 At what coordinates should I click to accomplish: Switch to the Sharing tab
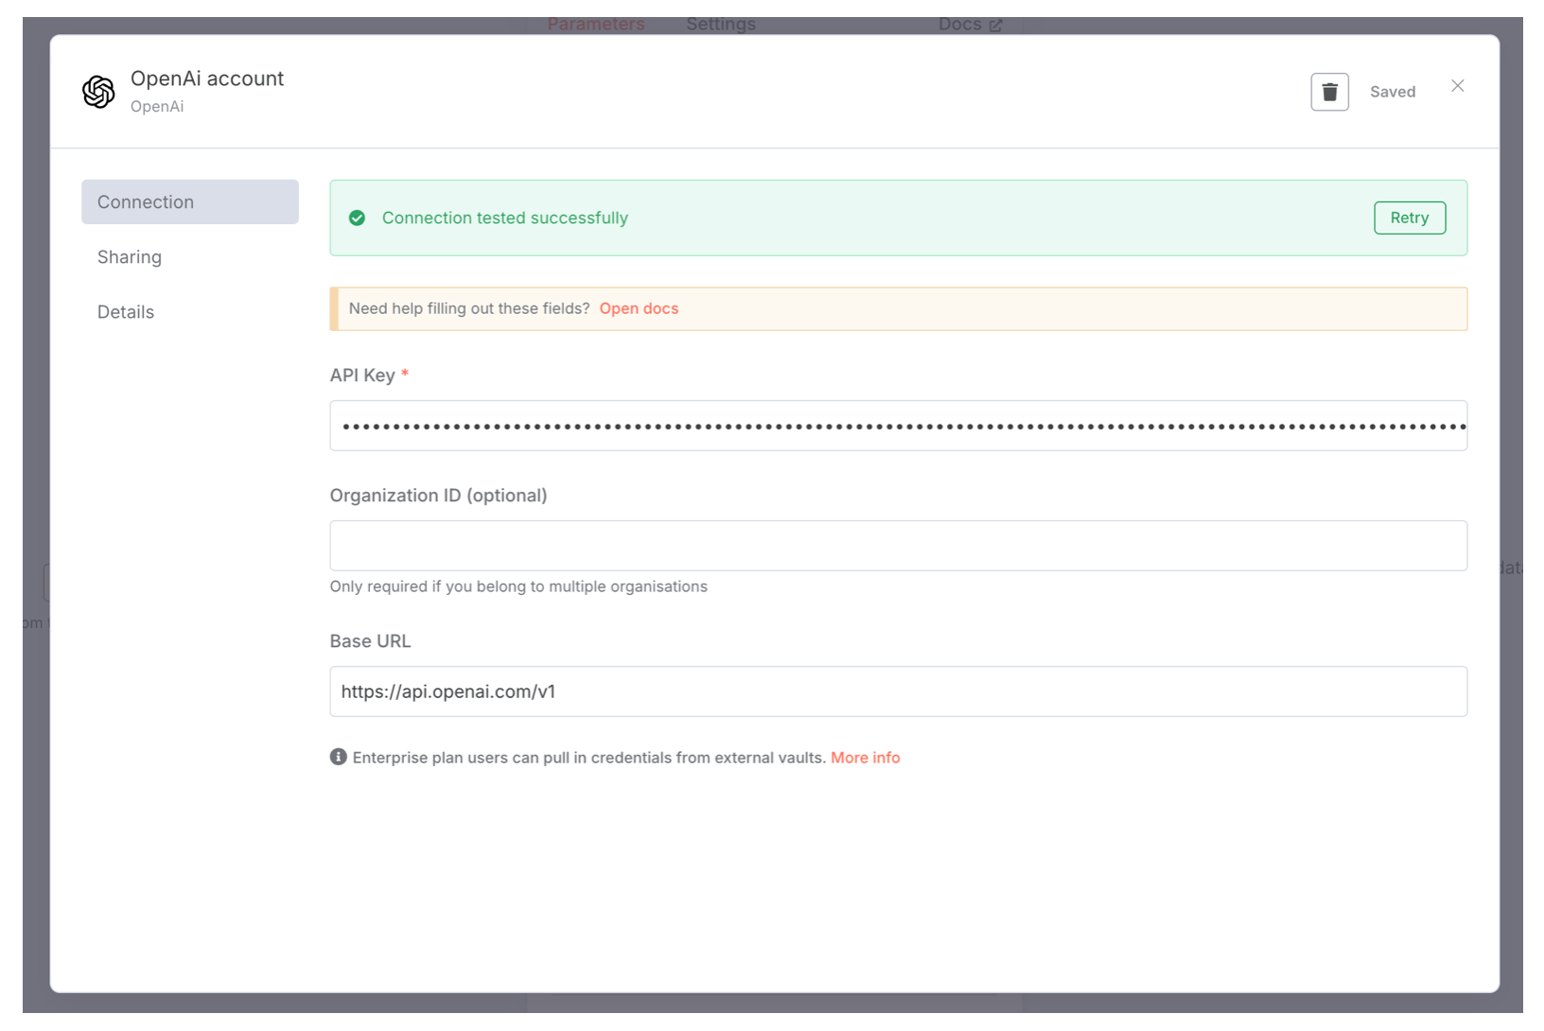pos(130,257)
